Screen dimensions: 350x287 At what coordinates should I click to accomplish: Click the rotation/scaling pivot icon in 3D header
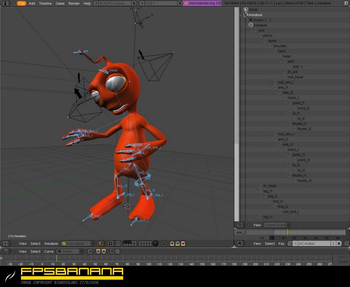110,243
